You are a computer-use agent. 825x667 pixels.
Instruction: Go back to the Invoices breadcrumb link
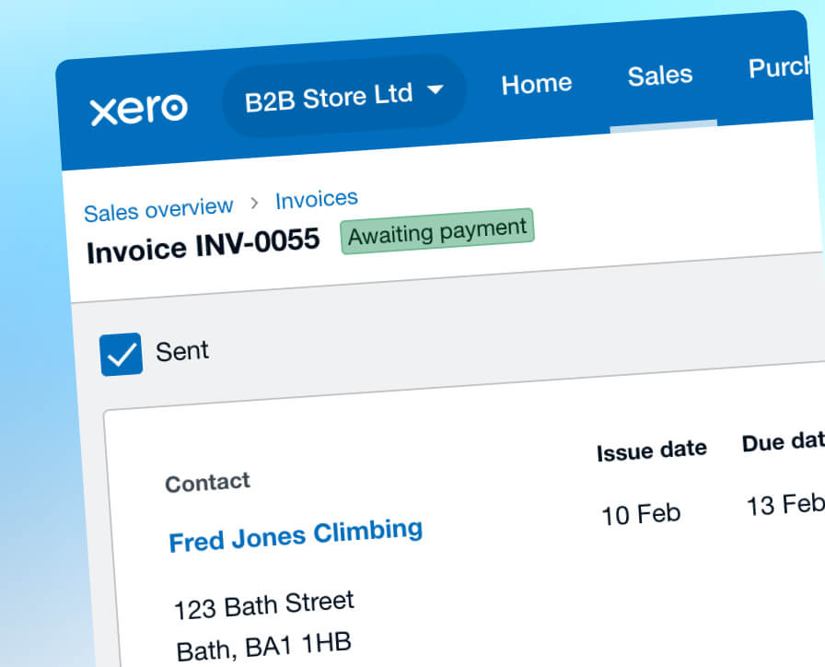pos(316,199)
